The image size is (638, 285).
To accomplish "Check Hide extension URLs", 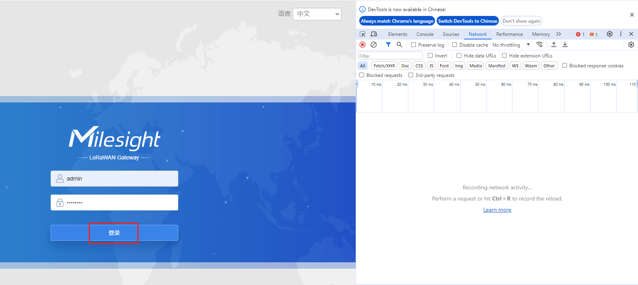I will pyautogui.click(x=504, y=55).
